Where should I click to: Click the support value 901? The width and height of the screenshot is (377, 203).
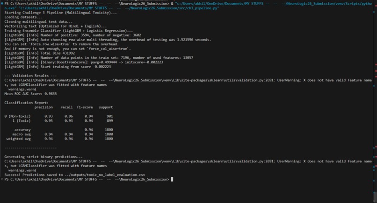click(x=109, y=116)
